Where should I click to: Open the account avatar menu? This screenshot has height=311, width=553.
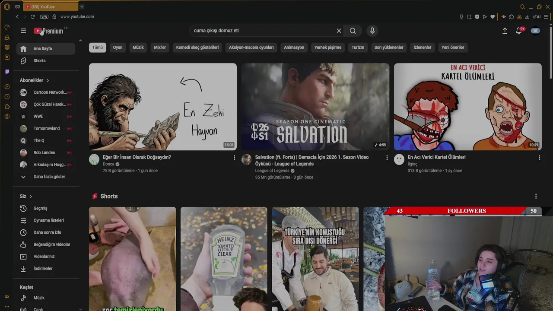pyautogui.click(x=536, y=31)
